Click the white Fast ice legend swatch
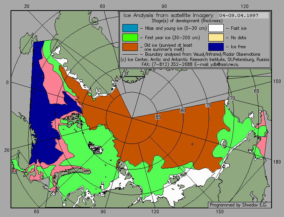The image size is (284, 217). [x=216, y=28]
